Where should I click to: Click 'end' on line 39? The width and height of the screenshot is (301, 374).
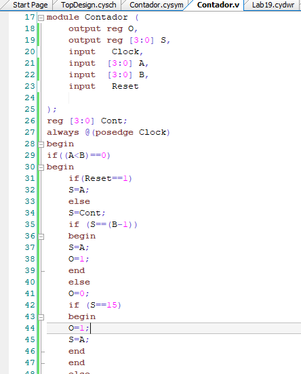click(x=77, y=271)
